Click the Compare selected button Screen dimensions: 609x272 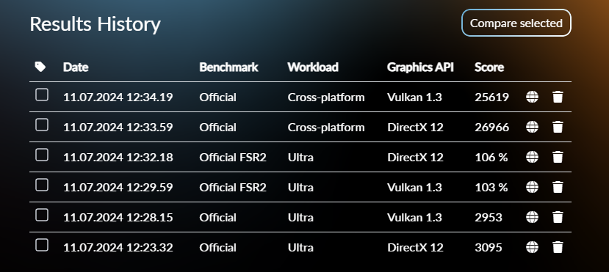516,23
